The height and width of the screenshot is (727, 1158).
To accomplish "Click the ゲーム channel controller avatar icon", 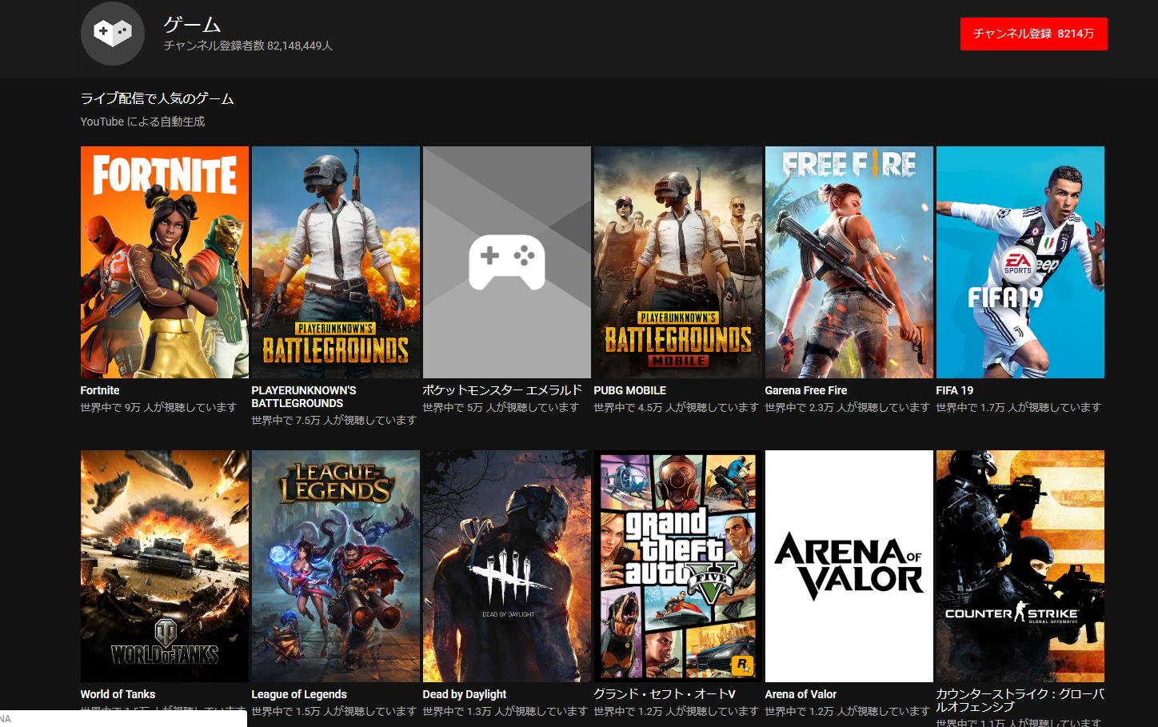I will (x=113, y=34).
